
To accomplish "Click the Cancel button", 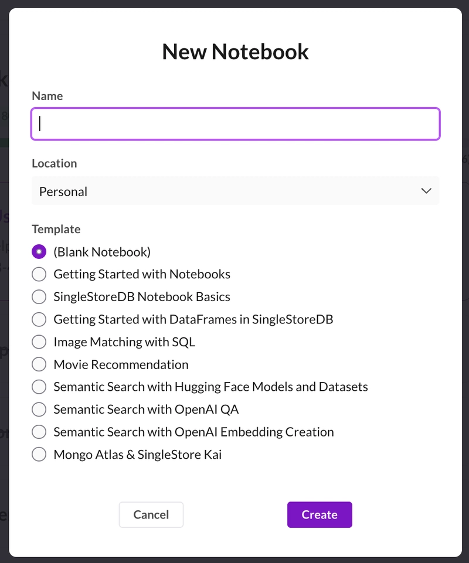I will pos(151,514).
